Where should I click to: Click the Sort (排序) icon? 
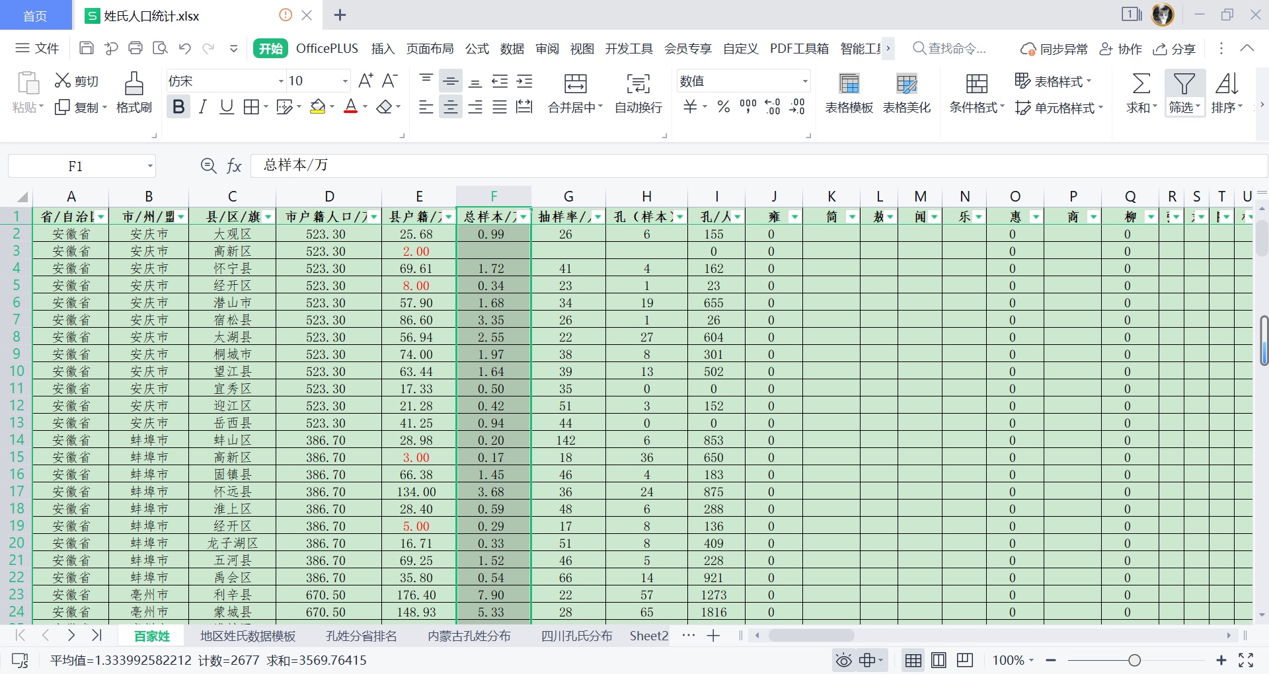pos(1227,84)
